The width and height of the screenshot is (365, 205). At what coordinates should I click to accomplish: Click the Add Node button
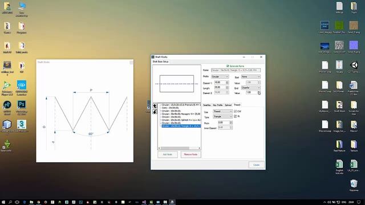pyautogui.click(x=168, y=154)
